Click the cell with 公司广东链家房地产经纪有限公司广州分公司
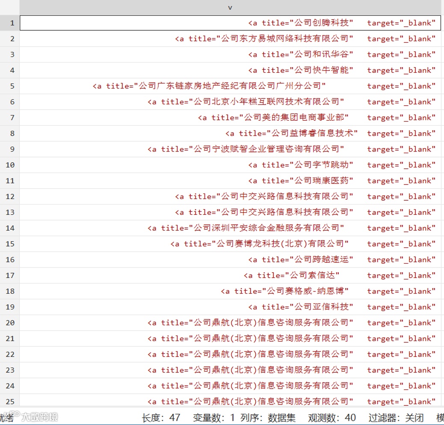The height and width of the screenshot is (425, 444). point(230,86)
